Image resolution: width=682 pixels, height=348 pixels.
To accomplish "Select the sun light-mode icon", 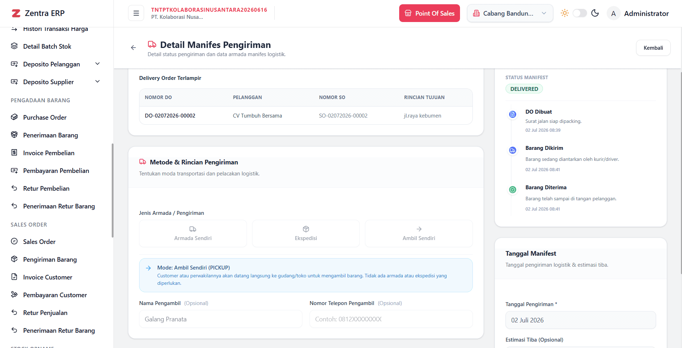I will (565, 13).
